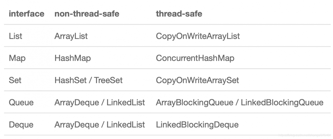Viewport: 333px width, 139px height.
Task: Select the "Queue" interface cell
Action: point(21,103)
